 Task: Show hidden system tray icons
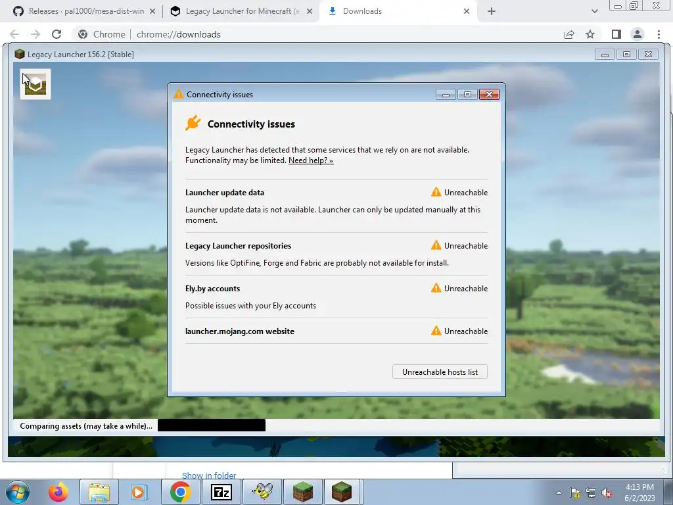tap(559, 493)
